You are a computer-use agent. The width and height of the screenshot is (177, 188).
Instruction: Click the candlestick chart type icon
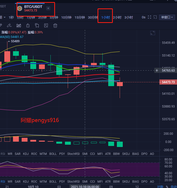[x=19, y=25]
